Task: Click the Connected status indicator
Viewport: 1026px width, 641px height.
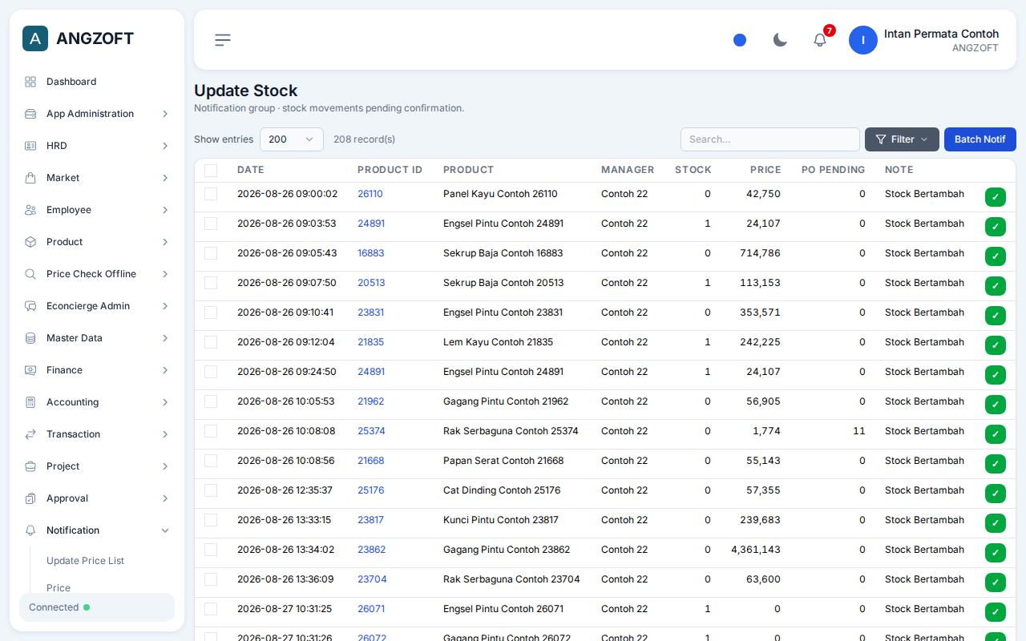Action: tap(97, 607)
